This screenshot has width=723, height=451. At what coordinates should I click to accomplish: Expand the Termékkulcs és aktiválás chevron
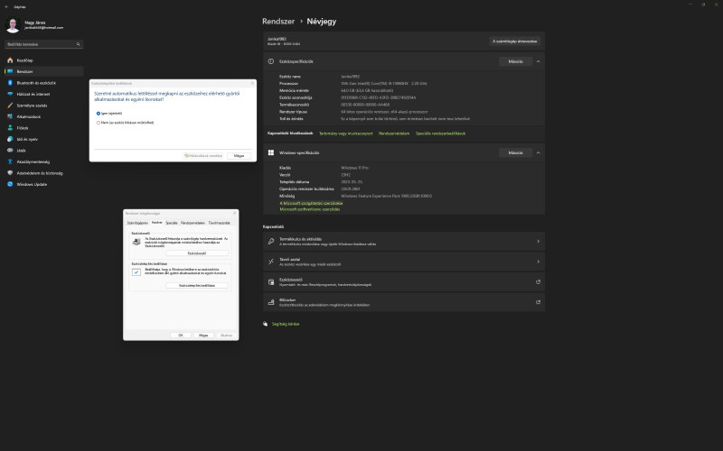(538, 242)
